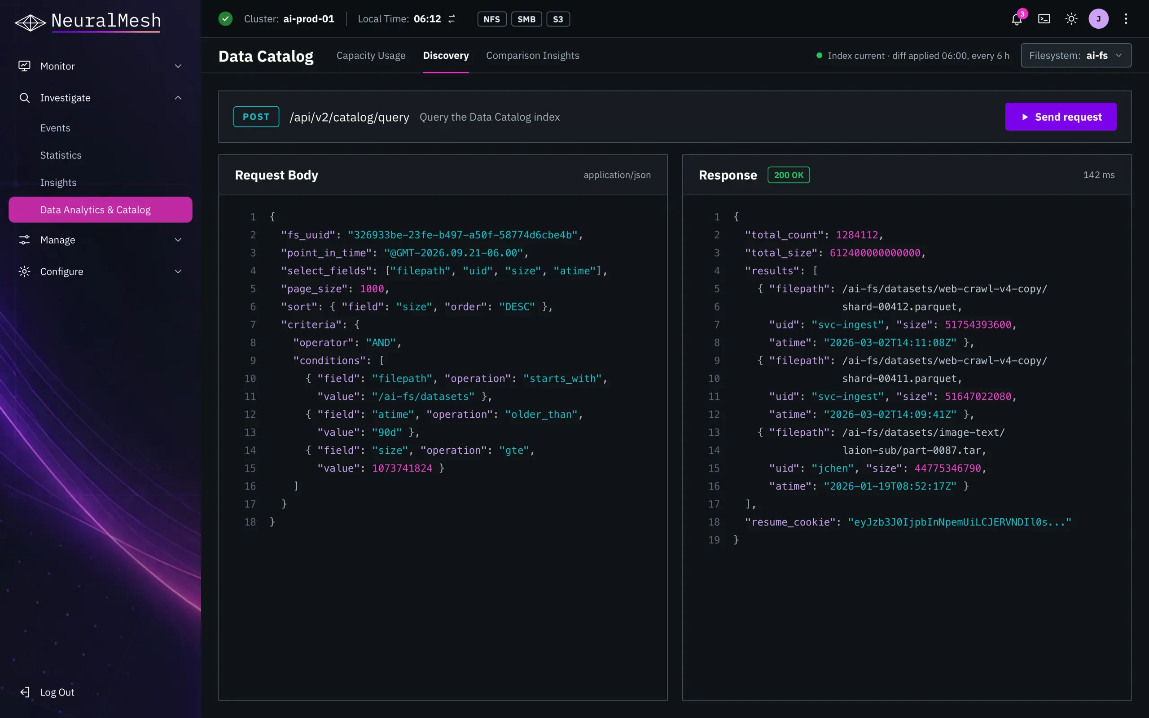Expand the Monitor section chevron

tap(178, 66)
